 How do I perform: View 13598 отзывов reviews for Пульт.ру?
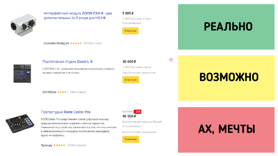coord(76,145)
